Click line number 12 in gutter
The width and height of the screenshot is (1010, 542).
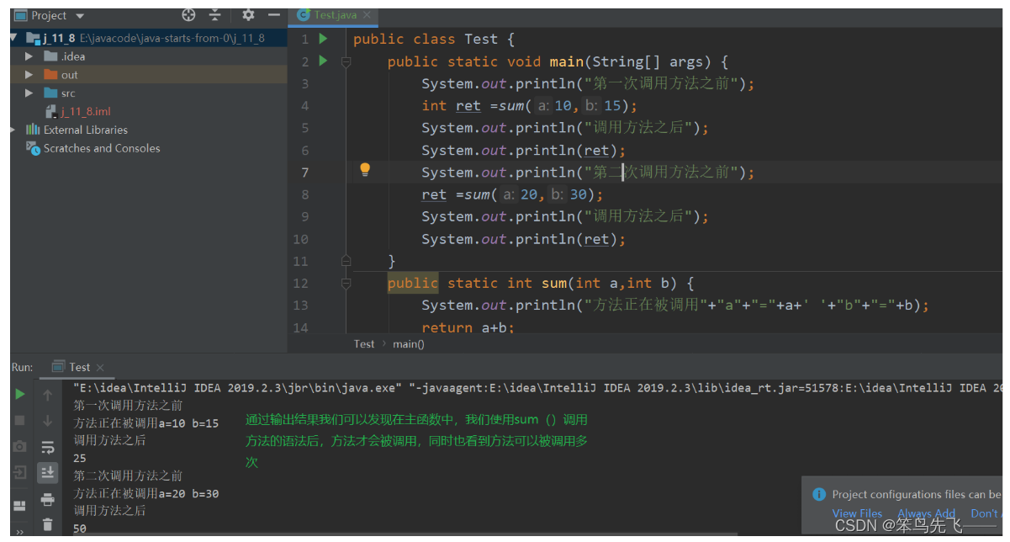[300, 283]
